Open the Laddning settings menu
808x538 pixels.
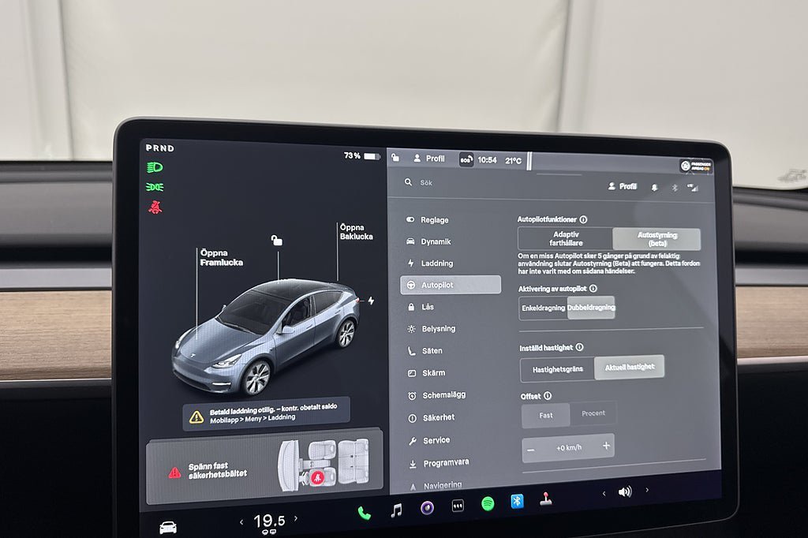(x=436, y=263)
